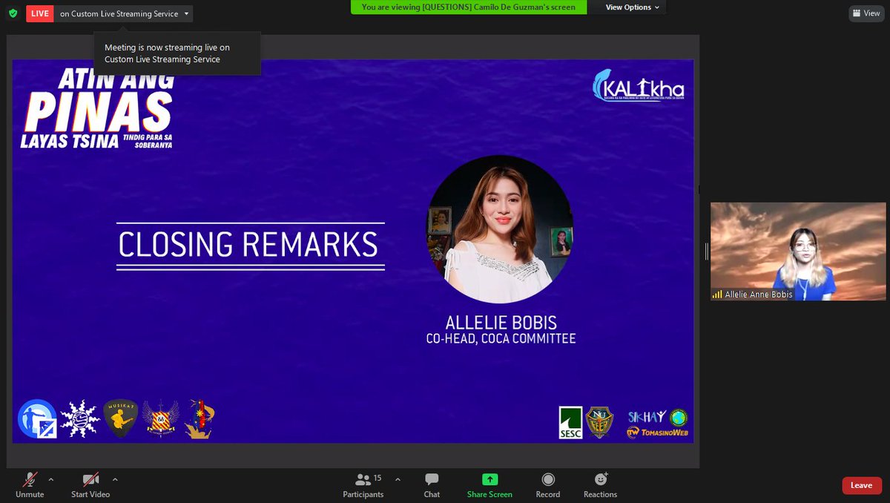Click the 'CLOSING REMARKS' heading text

click(248, 245)
